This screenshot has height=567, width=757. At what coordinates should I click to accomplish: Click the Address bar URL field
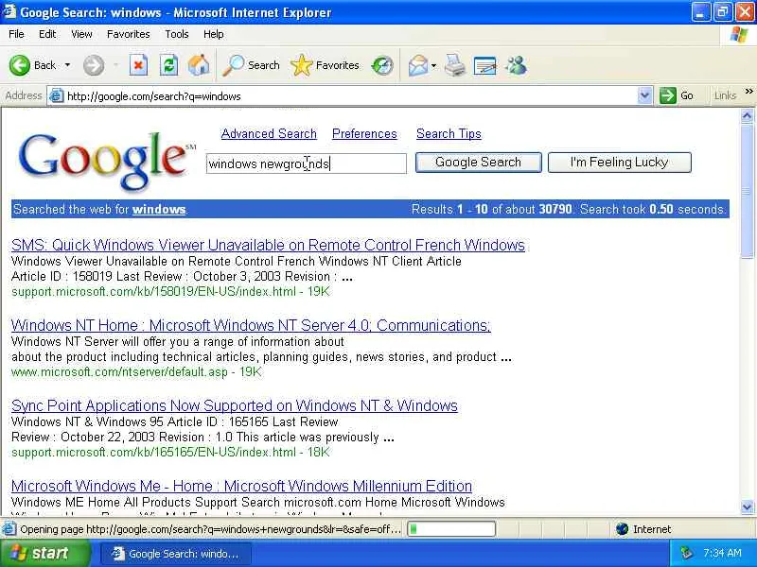pyautogui.click(x=350, y=96)
